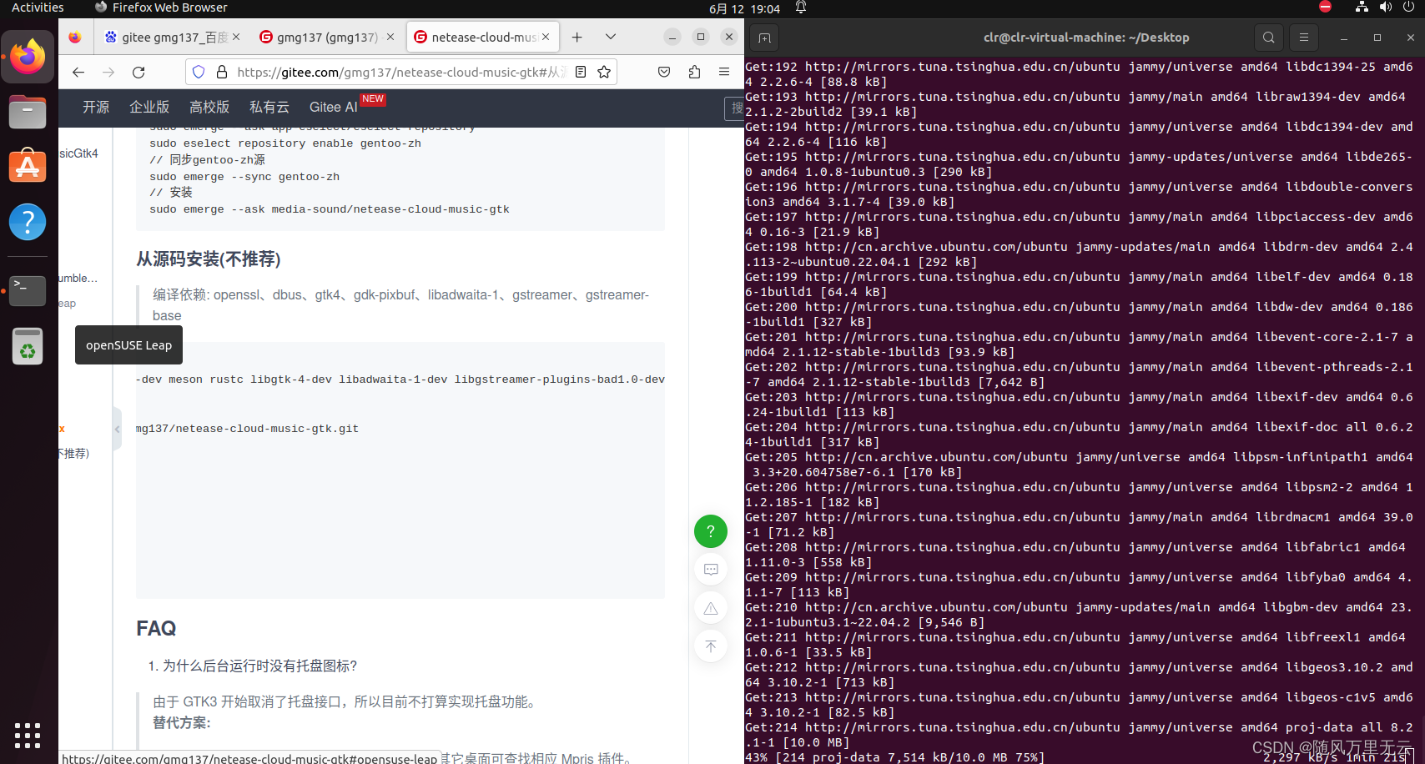The height and width of the screenshot is (764, 1425).
Task: Go back in Firefox
Action: (x=78, y=73)
